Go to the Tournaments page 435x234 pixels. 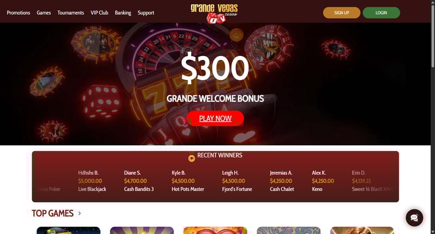[71, 13]
